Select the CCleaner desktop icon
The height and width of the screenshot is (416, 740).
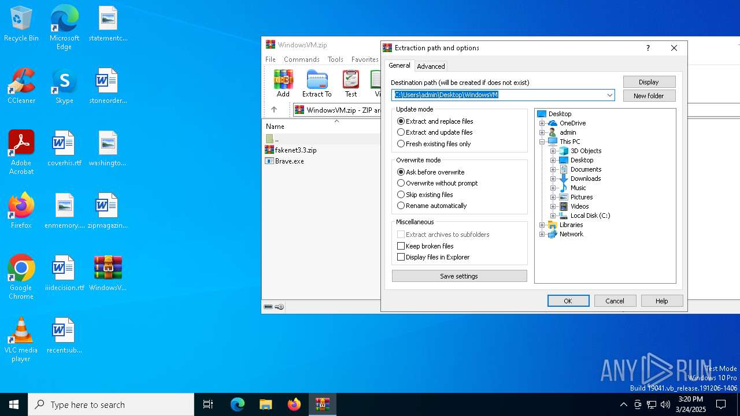[x=21, y=86]
